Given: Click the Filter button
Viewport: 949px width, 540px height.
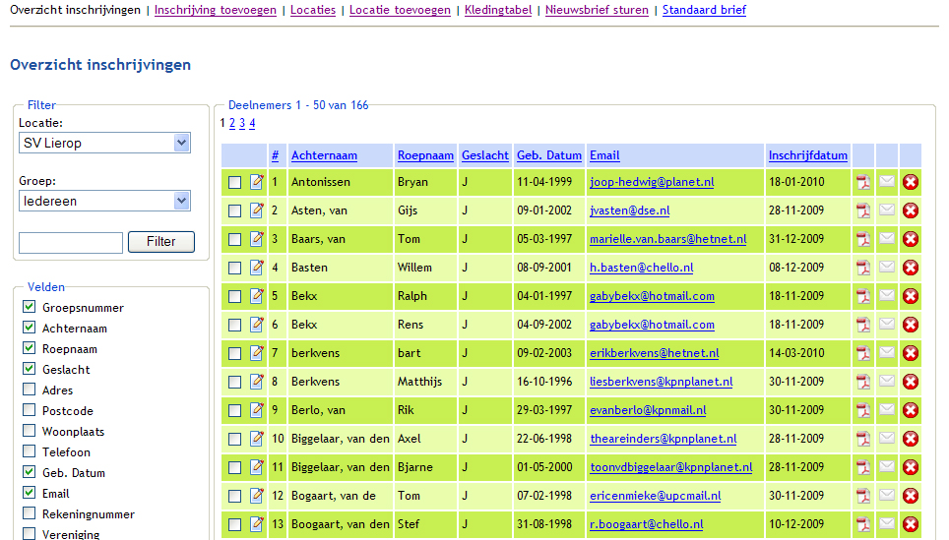Looking at the screenshot, I should [x=161, y=241].
